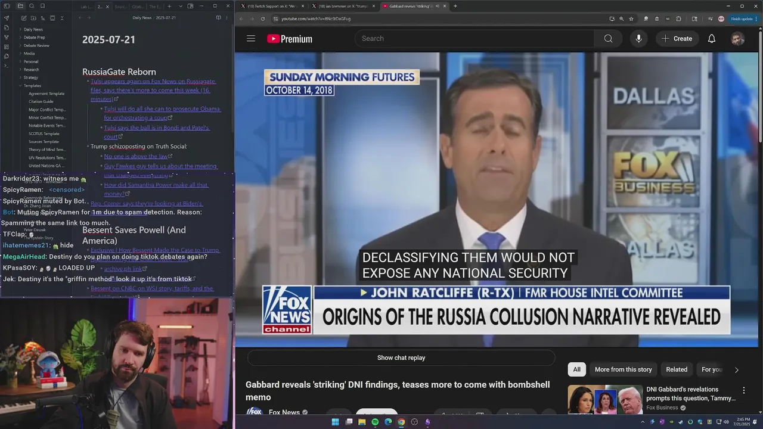Select the All chip filter
Viewport: 763px width, 429px height.
point(576,369)
